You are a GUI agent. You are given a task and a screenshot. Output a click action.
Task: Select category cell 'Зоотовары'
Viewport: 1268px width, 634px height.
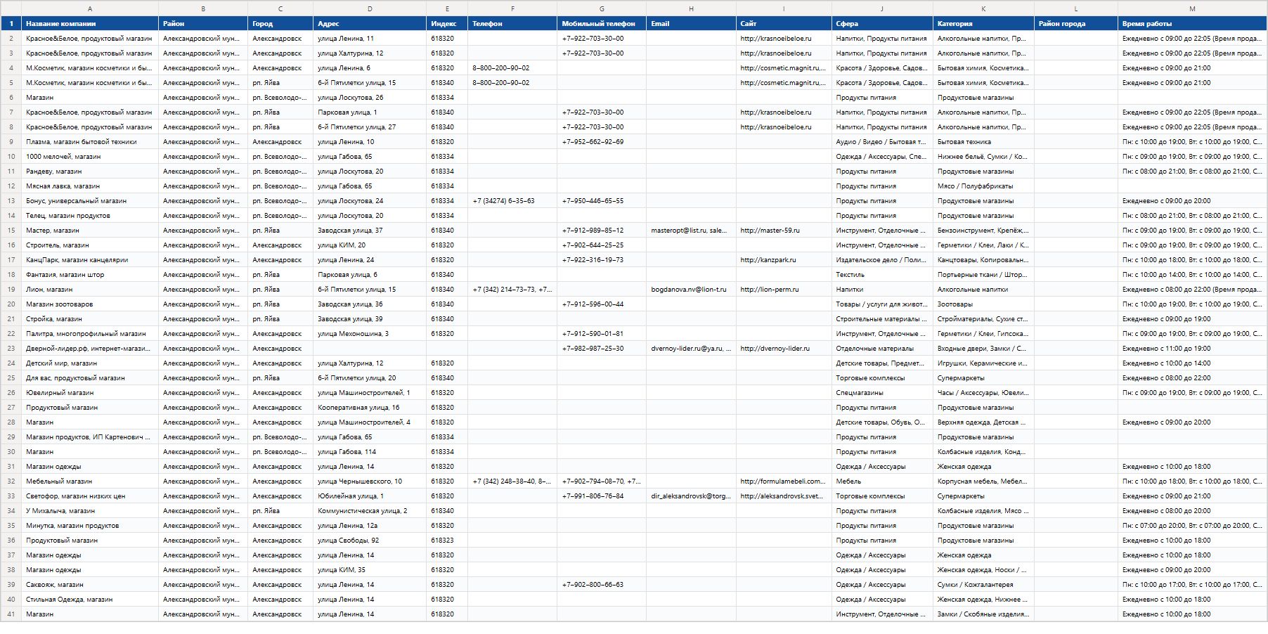coord(983,304)
